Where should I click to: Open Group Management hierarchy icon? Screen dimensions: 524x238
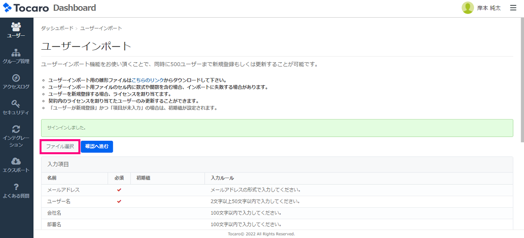(16, 53)
